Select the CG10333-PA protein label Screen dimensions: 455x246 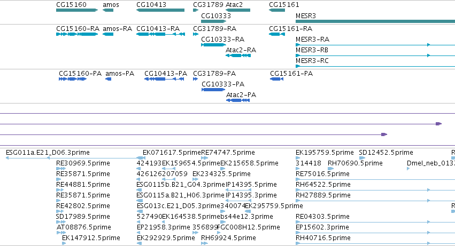click(223, 84)
